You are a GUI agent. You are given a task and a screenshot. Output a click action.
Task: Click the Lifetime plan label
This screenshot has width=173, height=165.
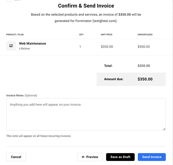point(24,49)
